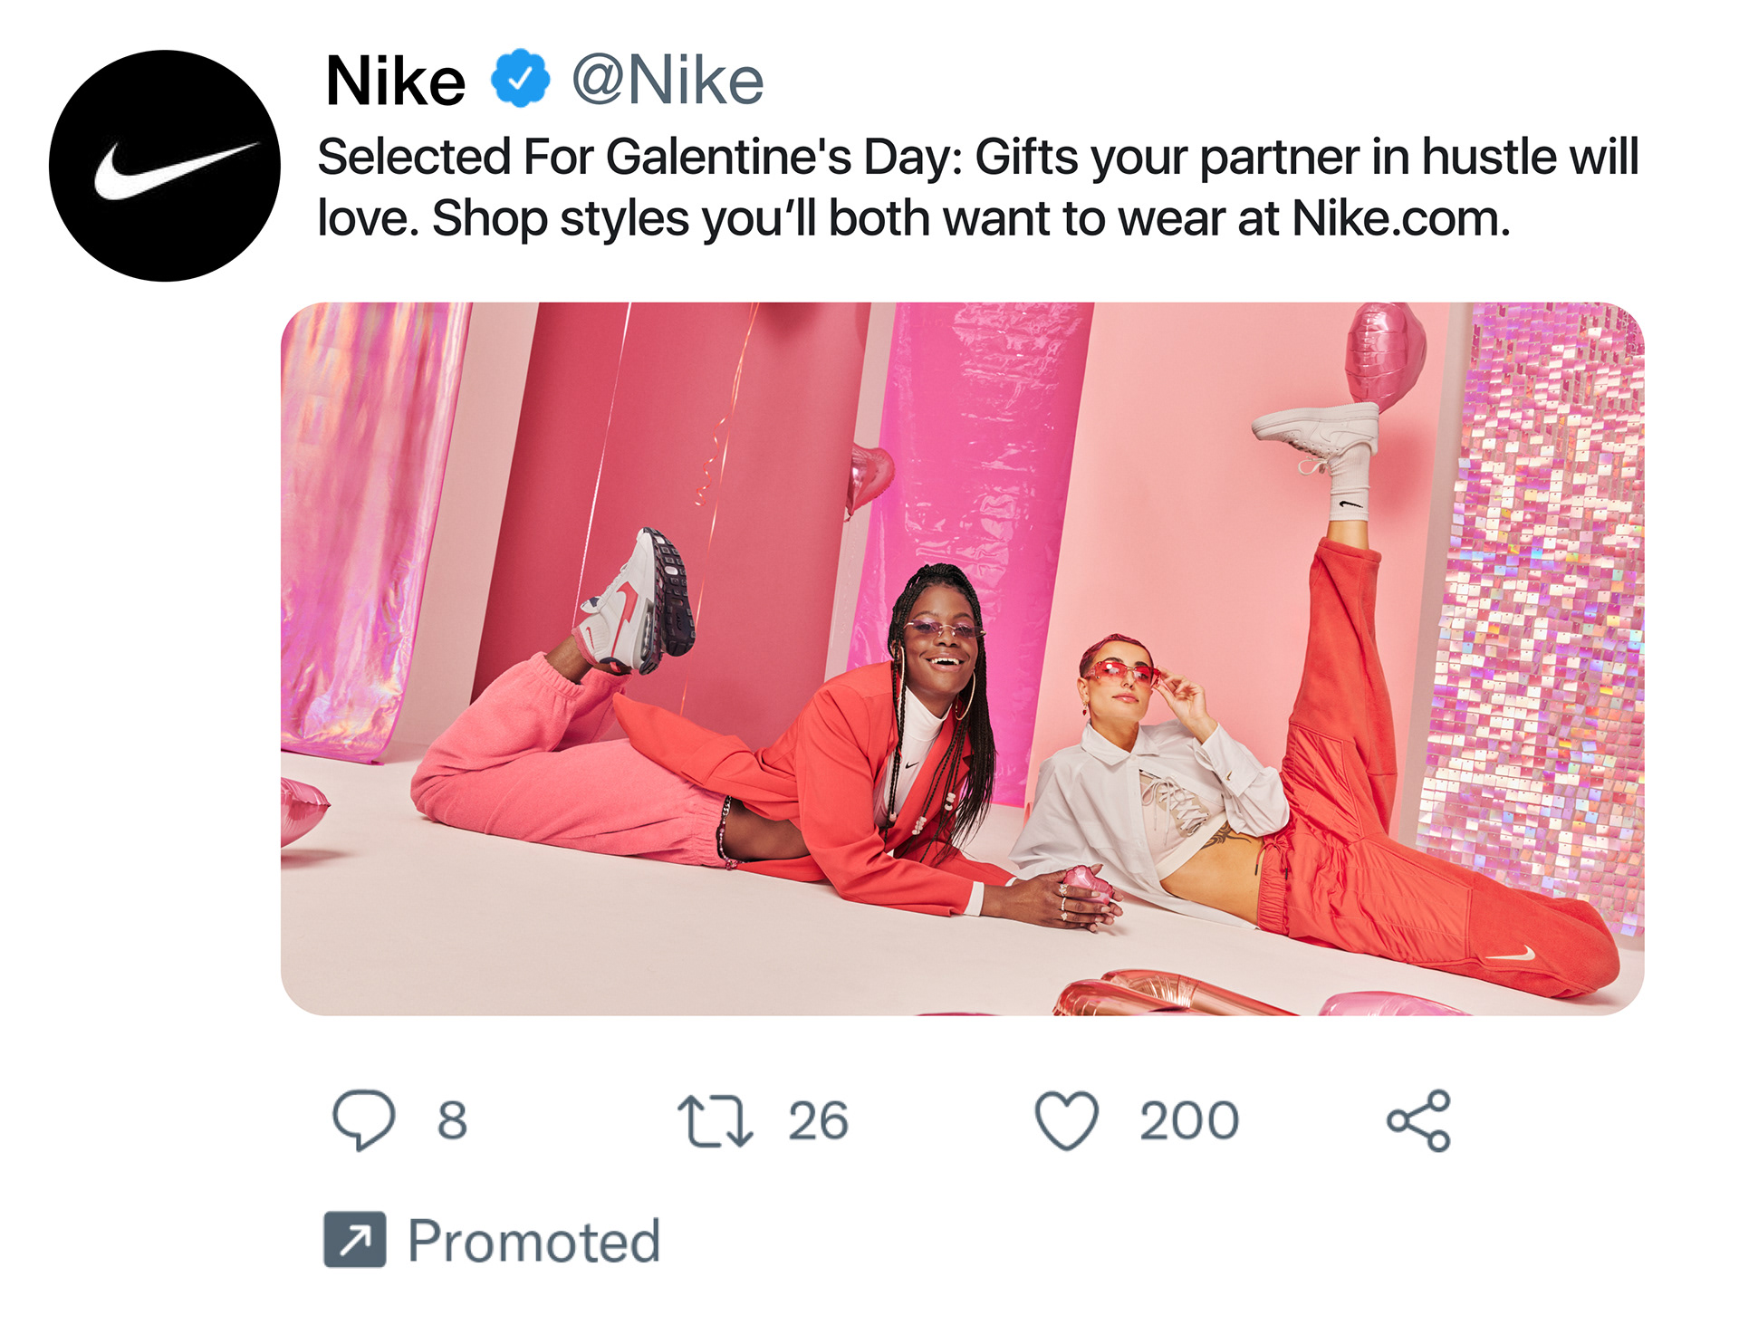Image resolution: width=1739 pixels, height=1325 pixels.
Task: Open the Nike.com link in the tweet text
Action: (1400, 218)
